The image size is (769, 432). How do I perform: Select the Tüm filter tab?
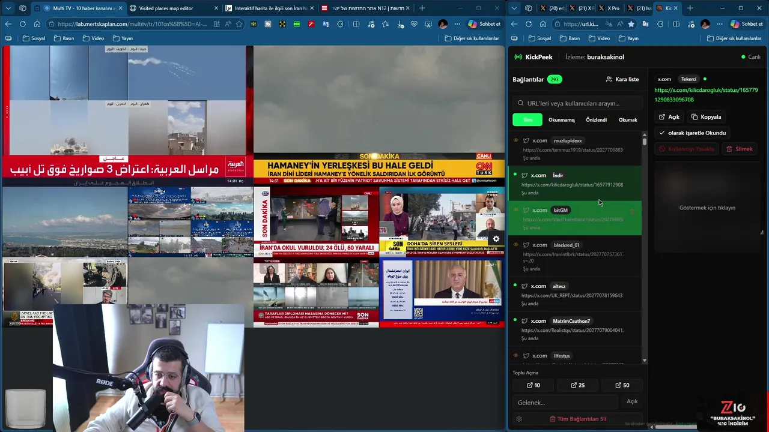(527, 120)
